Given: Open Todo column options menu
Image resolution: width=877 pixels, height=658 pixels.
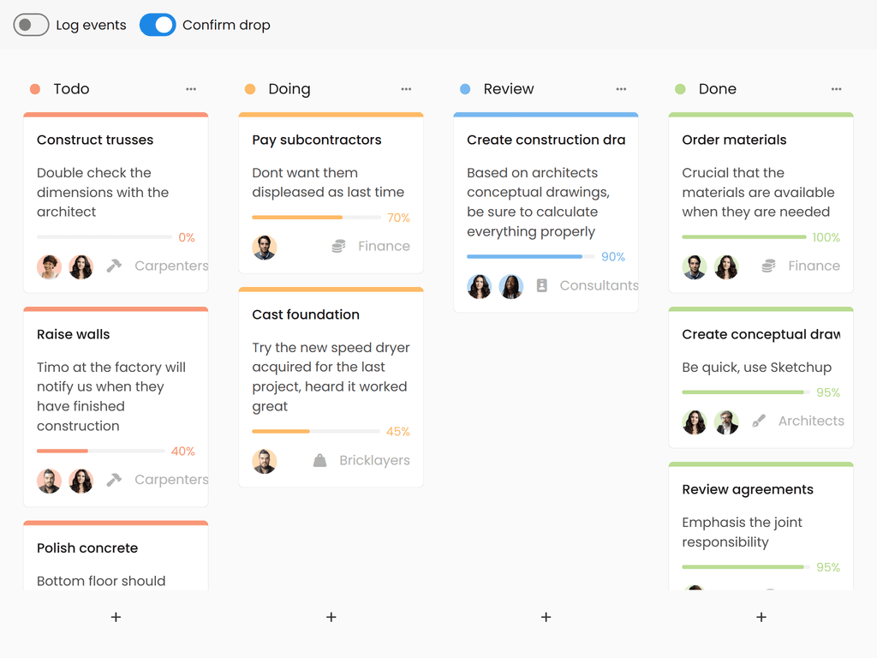Looking at the screenshot, I should pyautogui.click(x=191, y=89).
